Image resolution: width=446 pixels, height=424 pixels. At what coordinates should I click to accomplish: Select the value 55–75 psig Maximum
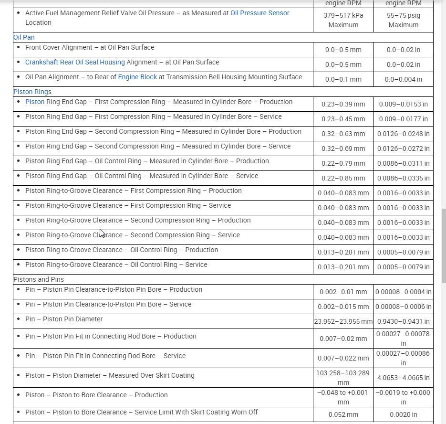click(404, 20)
